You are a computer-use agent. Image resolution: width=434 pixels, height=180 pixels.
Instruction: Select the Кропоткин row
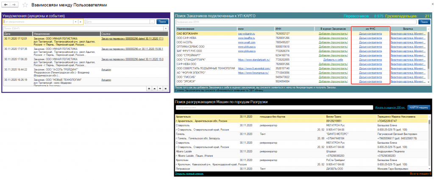[302, 162]
